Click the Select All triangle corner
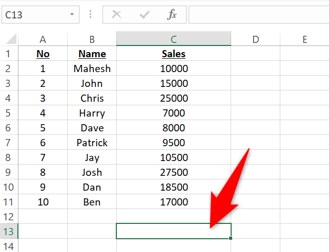Viewport: 329px width, 252px height. pyautogui.click(x=11, y=39)
